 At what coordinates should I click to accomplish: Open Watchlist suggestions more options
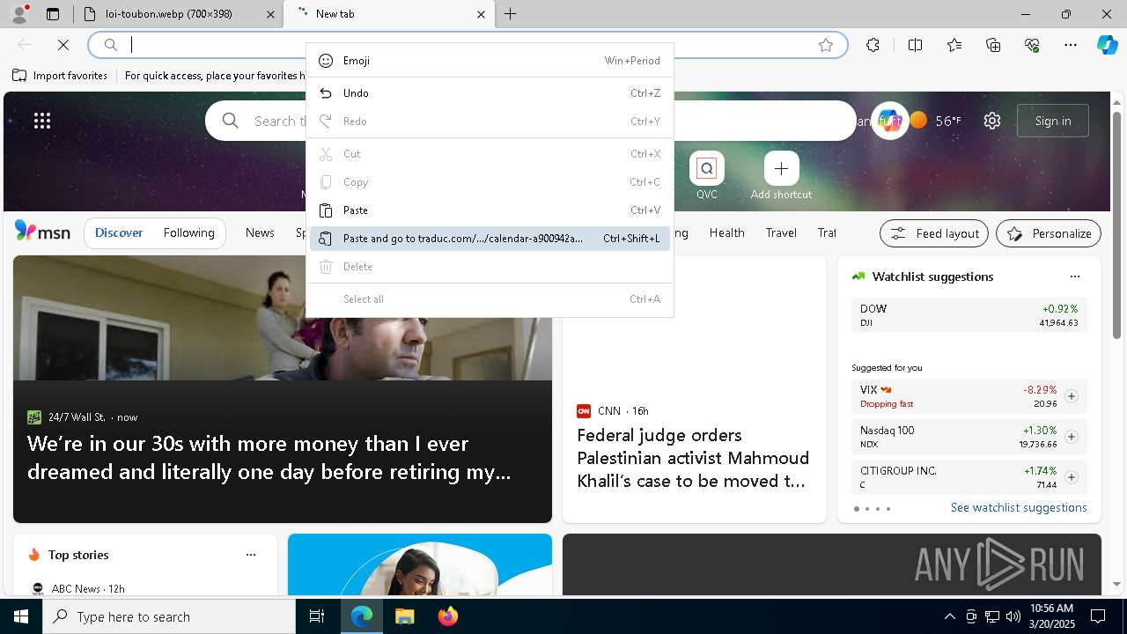(x=1075, y=276)
